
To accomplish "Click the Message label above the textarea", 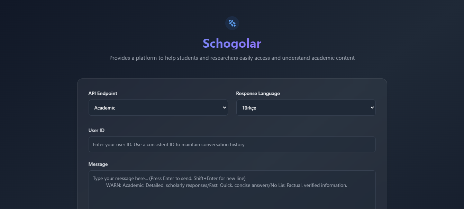I will point(98,164).
